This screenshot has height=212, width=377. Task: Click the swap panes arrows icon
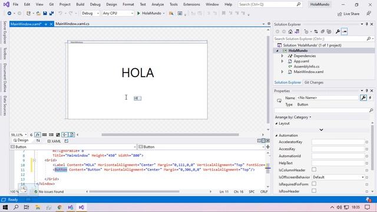point(38,141)
